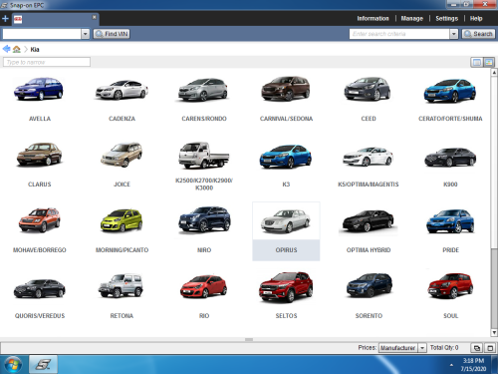Click the CADENZA label text

point(122,119)
